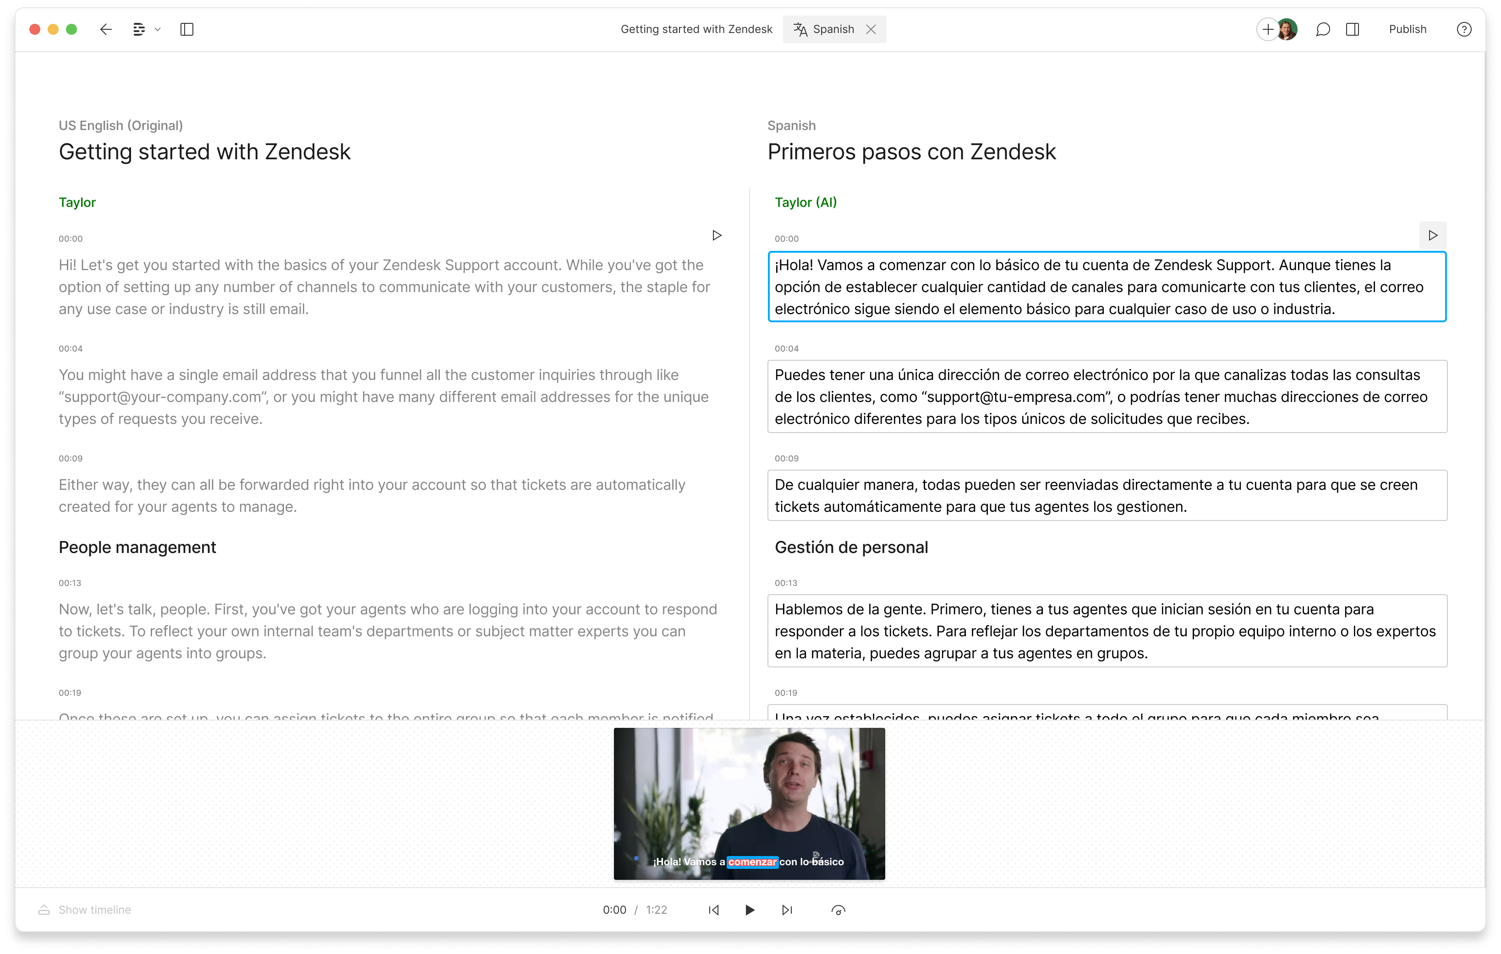
Task: Click the video preview thumbnail
Action: 749,803
